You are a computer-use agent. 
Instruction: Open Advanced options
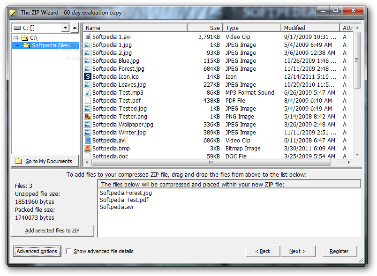(37, 251)
